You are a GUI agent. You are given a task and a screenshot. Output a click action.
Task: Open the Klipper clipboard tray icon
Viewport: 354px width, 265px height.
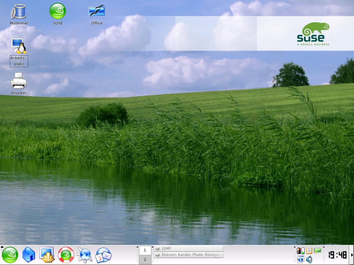point(309,251)
